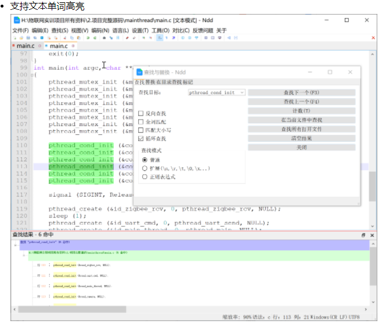This screenshot has height=324, width=382.
Task: Select the 正则表达式 search mode radio button
Action: pos(145,177)
